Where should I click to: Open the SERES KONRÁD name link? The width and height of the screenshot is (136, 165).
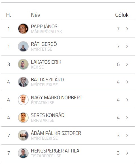click(48, 115)
